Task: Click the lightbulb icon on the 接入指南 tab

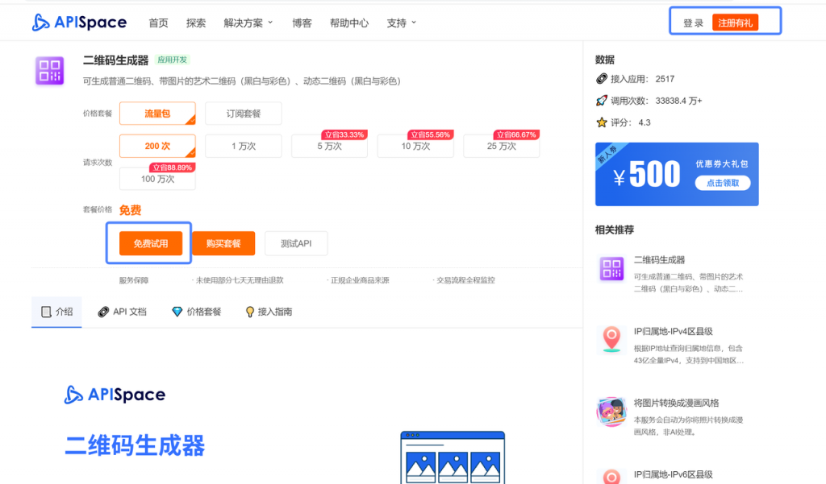Action: [248, 311]
